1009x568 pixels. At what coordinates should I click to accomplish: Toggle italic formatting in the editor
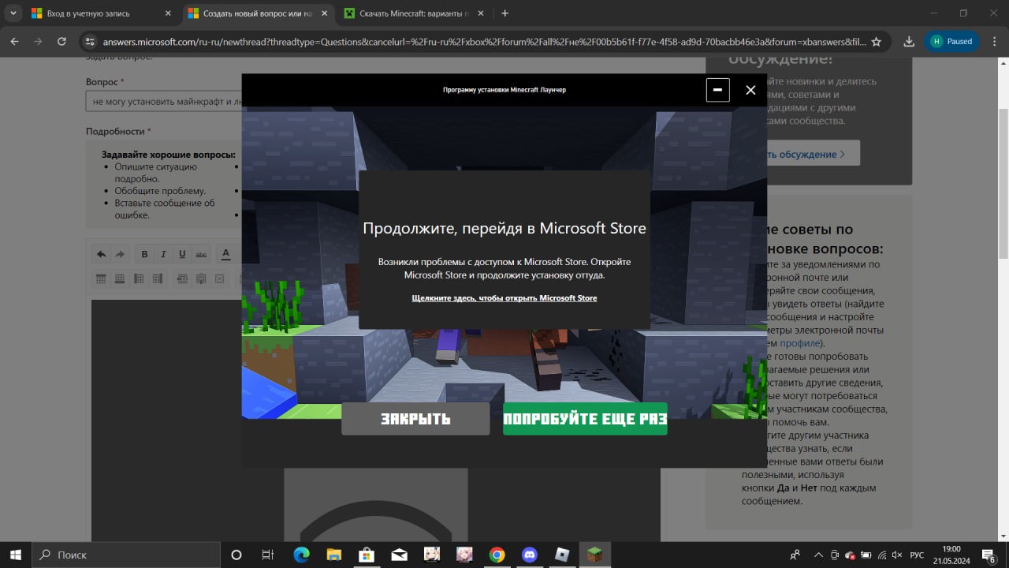(x=163, y=254)
